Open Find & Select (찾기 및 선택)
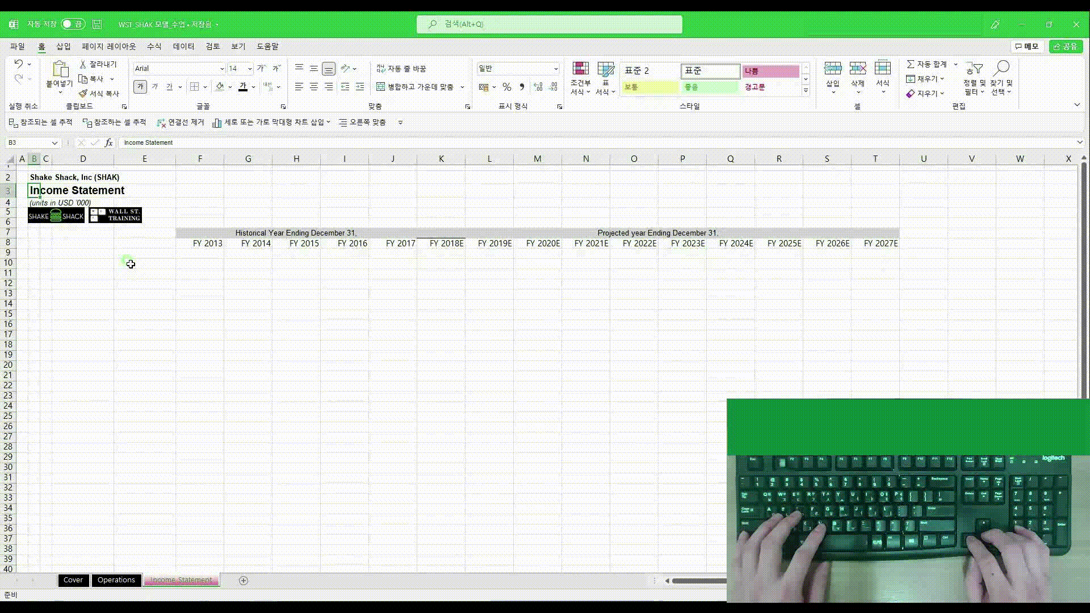The image size is (1090, 613). point(1001,78)
